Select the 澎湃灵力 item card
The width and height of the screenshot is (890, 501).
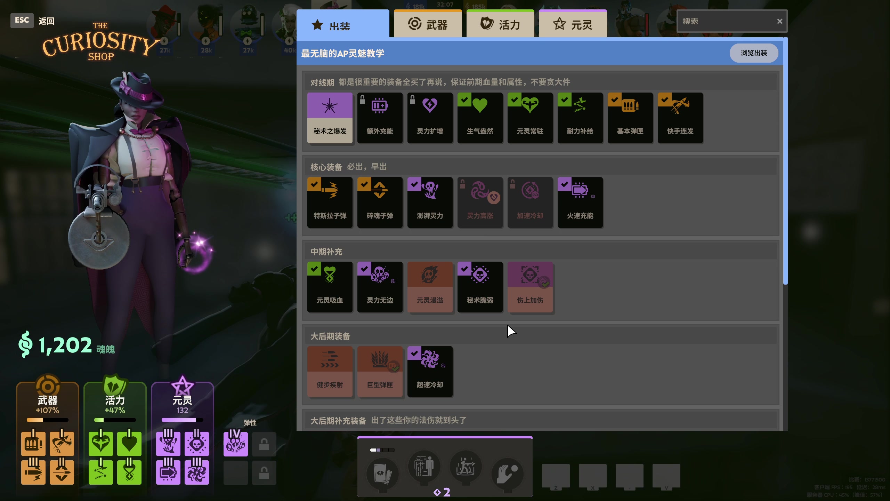pos(430,202)
